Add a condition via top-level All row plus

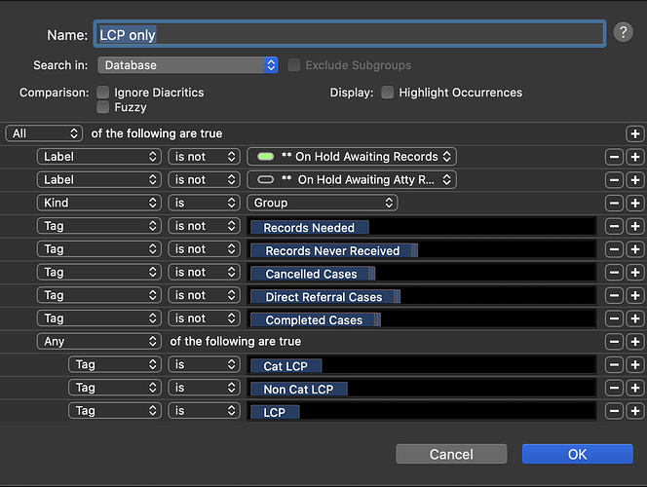point(635,133)
